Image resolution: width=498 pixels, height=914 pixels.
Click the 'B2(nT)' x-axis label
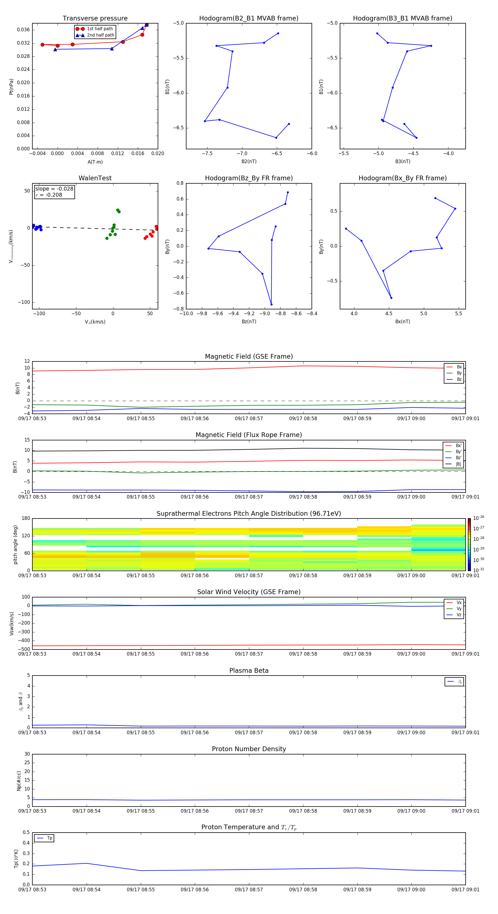click(x=249, y=161)
